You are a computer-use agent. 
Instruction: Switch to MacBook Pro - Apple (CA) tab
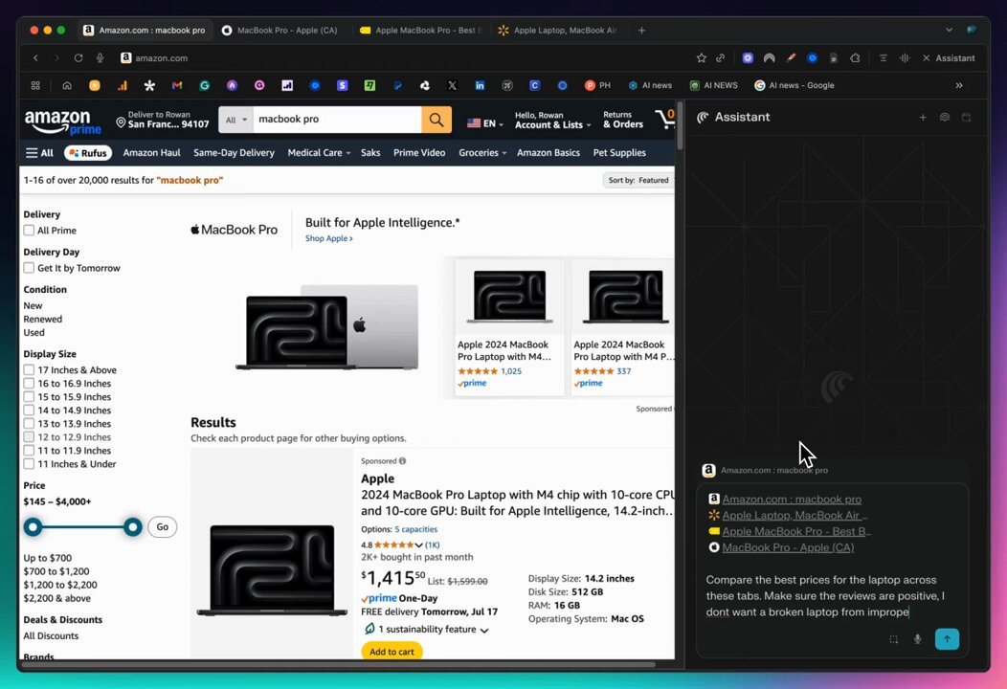pyautogui.click(x=281, y=31)
